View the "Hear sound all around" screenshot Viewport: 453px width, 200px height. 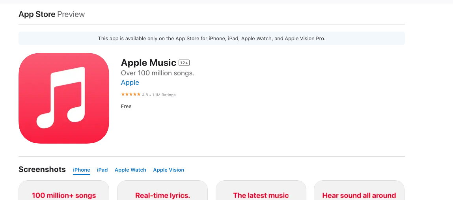(359, 192)
